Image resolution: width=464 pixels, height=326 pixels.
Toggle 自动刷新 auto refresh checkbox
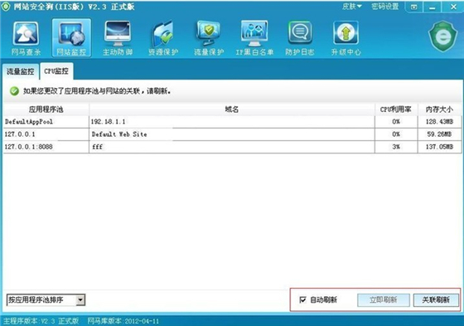click(302, 299)
